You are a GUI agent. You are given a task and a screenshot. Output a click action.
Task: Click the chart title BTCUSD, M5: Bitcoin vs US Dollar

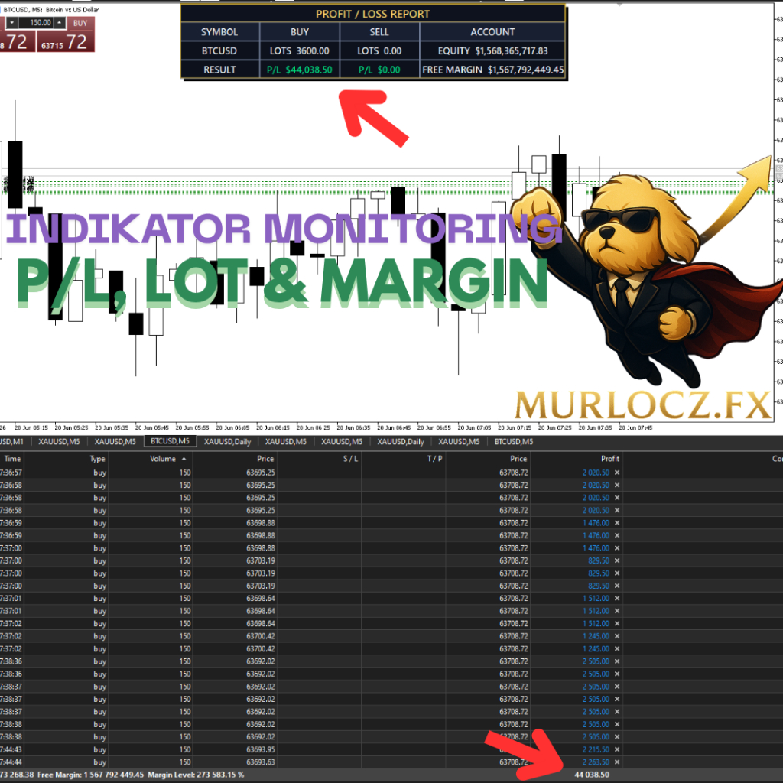[51, 9]
